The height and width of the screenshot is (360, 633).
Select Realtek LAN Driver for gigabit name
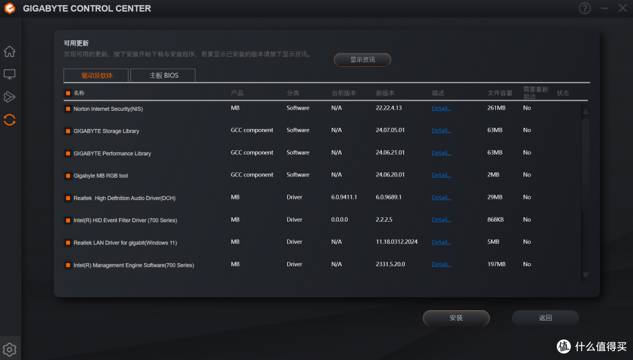tap(125, 243)
